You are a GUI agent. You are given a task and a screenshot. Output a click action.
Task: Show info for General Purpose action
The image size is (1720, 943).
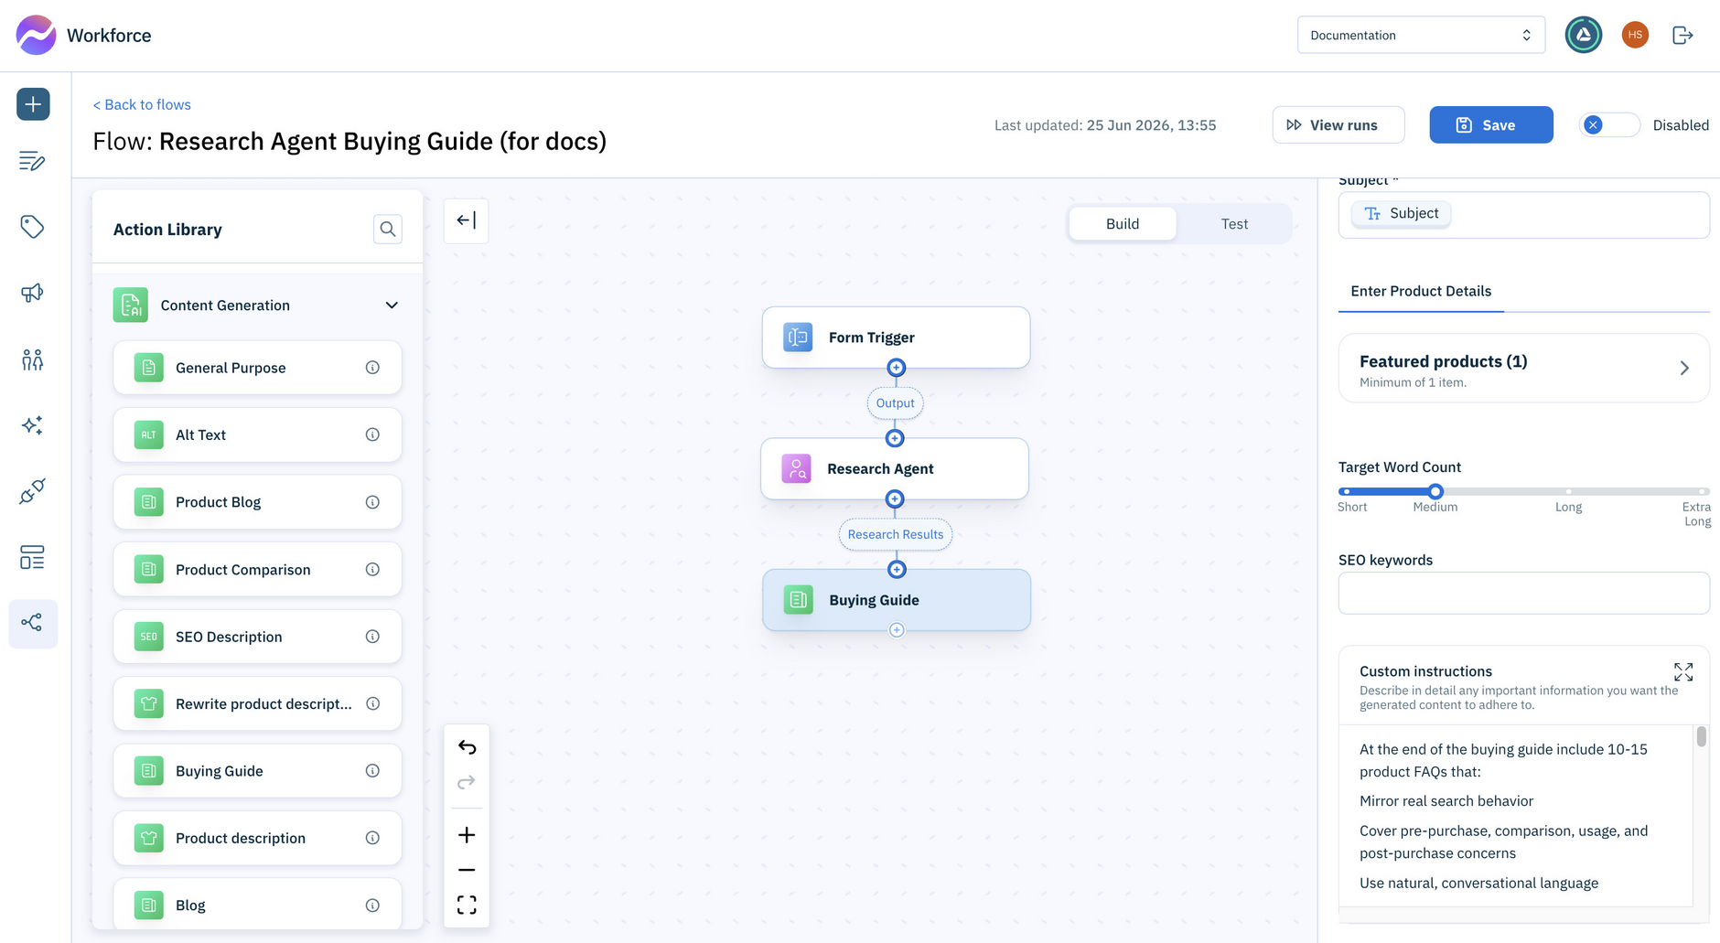click(372, 368)
